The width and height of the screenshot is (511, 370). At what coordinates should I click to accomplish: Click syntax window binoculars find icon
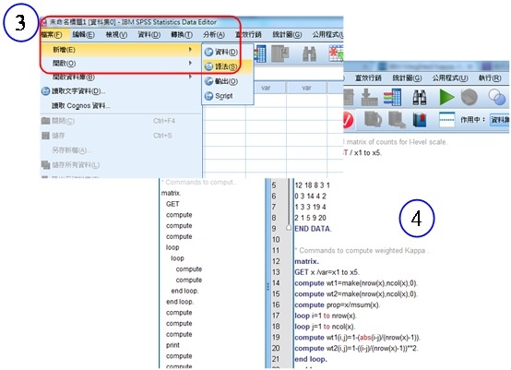click(x=420, y=97)
